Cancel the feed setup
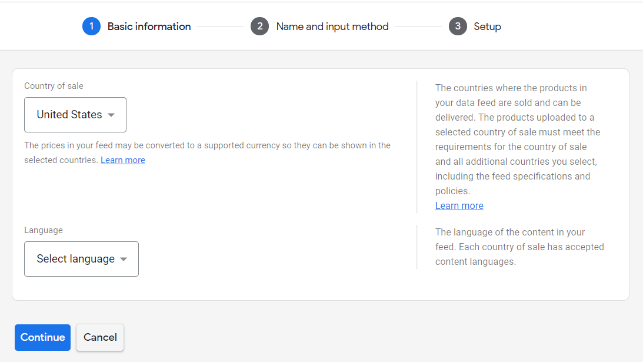Viewport: 643px width, 362px height. 100,337
